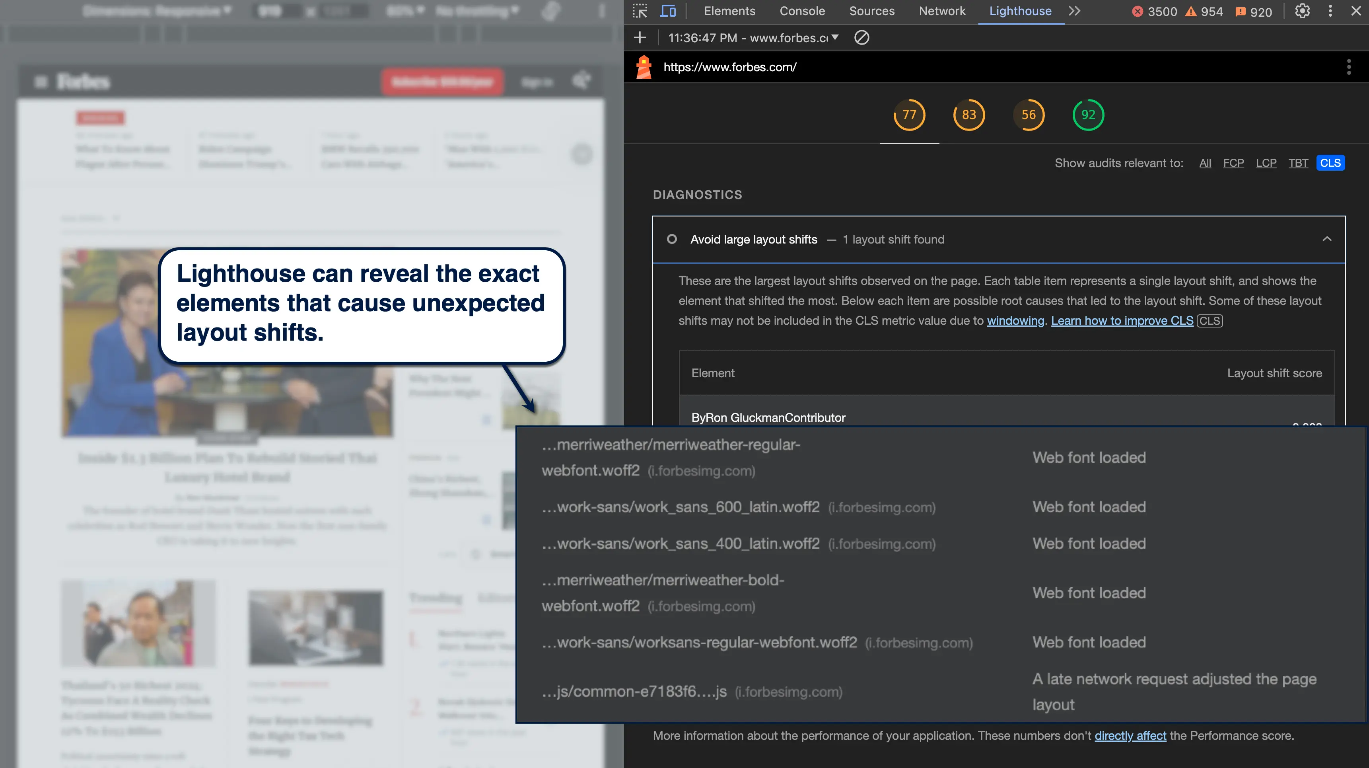Open the No throttling dropdown
The height and width of the screenshot is (768, 1369).
coord(477,11)
